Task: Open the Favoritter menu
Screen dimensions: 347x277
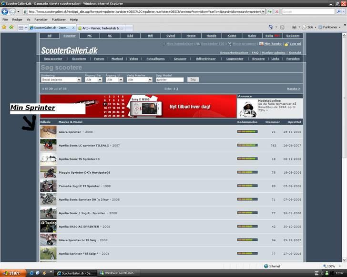Action: pos(41,20)
